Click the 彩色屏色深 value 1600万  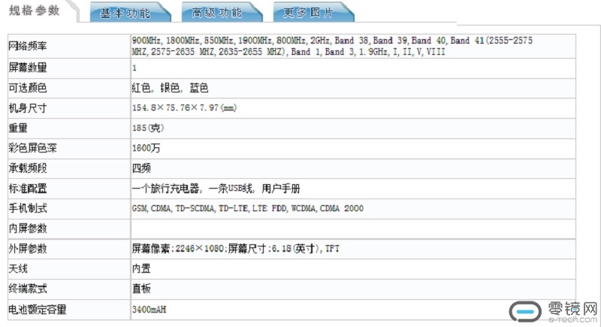coord(146,148)
